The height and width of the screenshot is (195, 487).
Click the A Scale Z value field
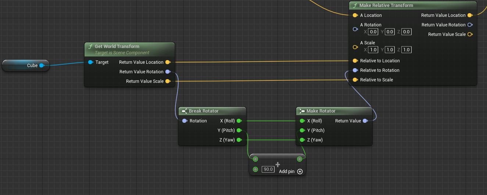[407, 50]
